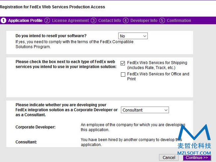Select the Confirmation step tab

[x=179, y=21]
